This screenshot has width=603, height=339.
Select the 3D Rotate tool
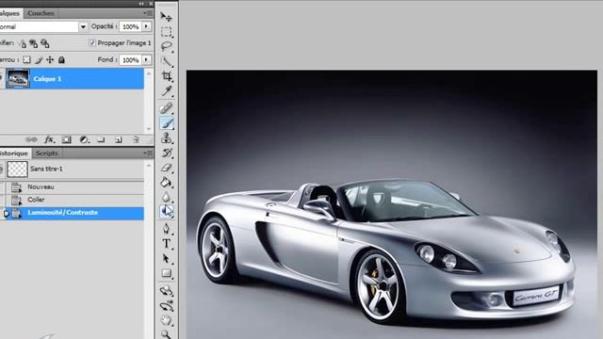tap(166, 291)
